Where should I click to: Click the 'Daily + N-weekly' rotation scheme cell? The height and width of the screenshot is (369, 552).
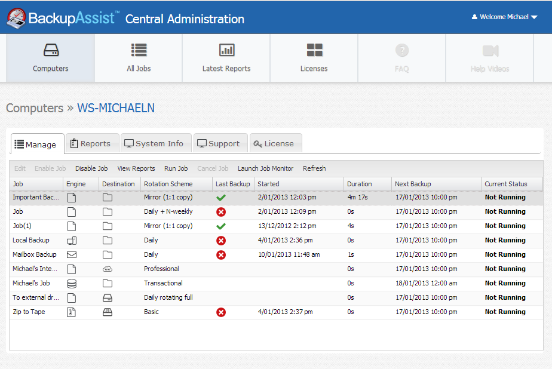168,212
